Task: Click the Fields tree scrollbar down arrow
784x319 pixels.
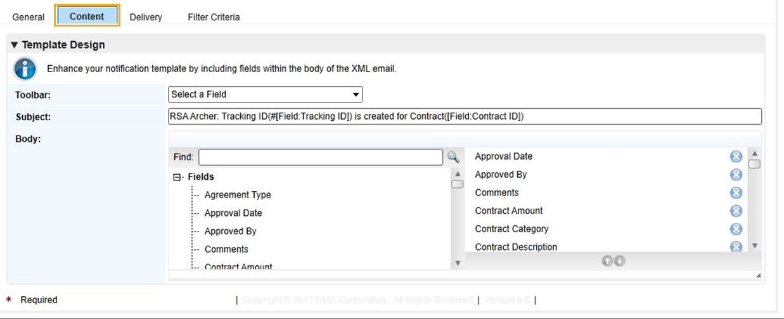Action: 458,263
